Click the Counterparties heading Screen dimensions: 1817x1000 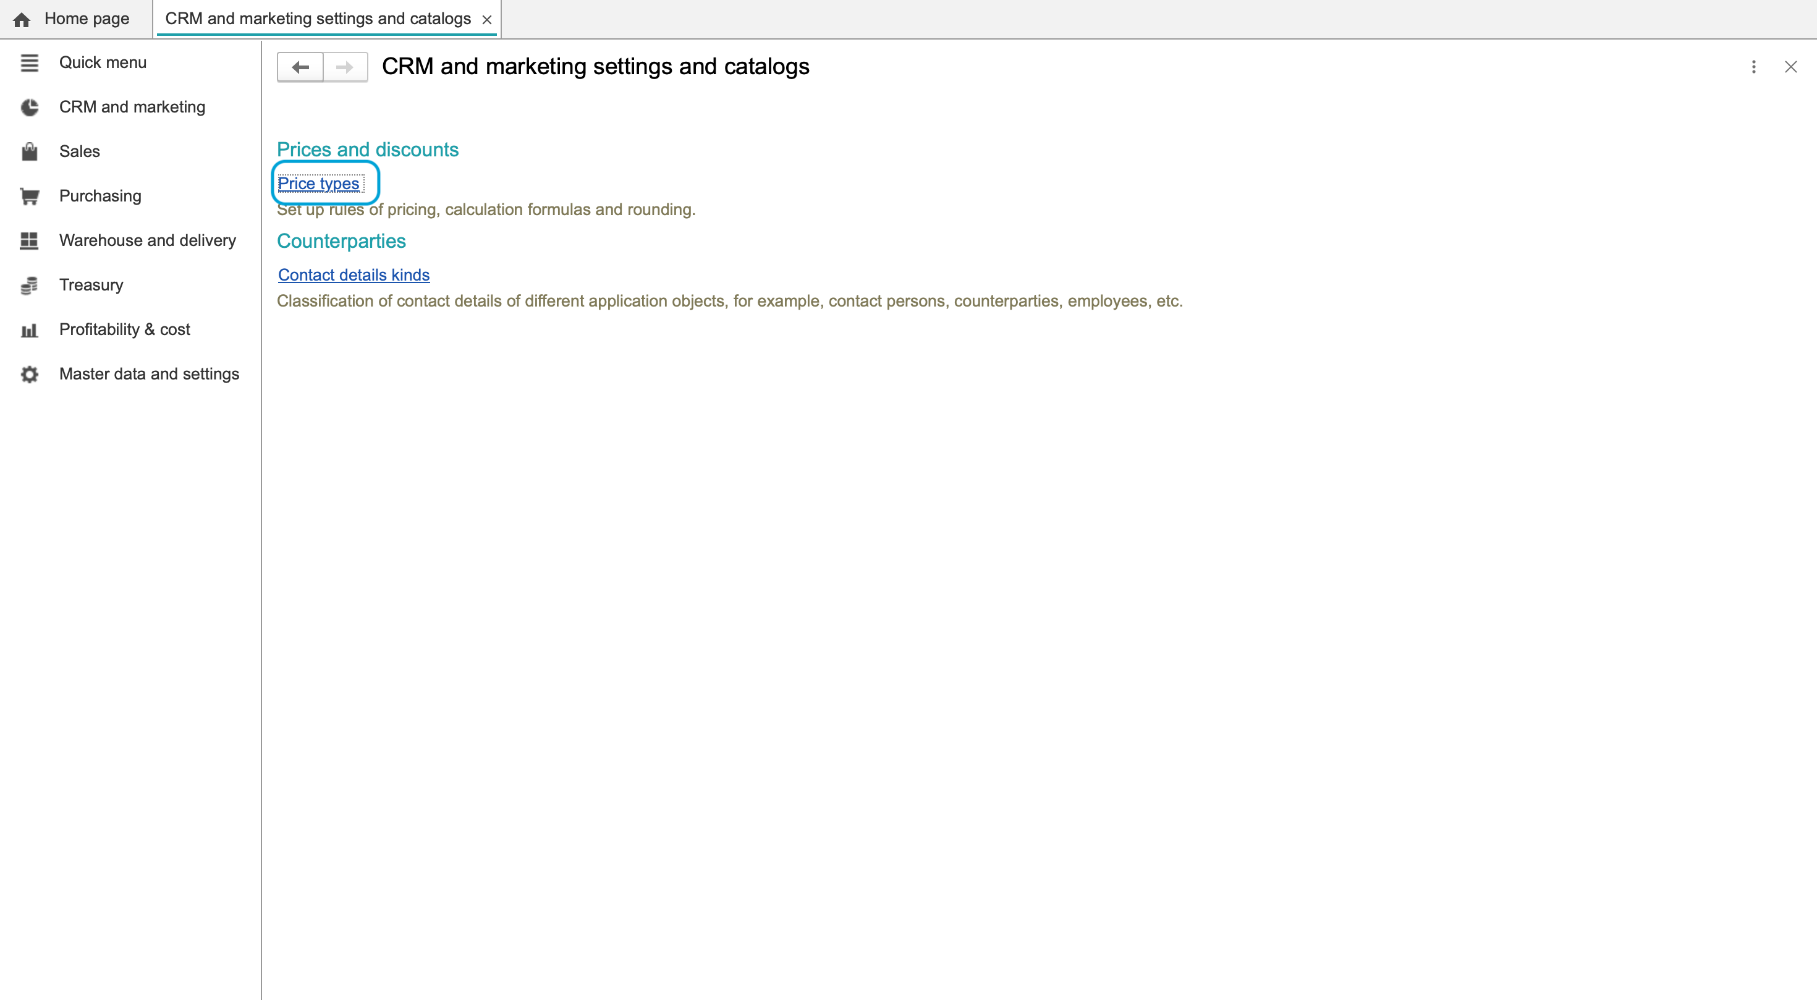pos(341,241)
